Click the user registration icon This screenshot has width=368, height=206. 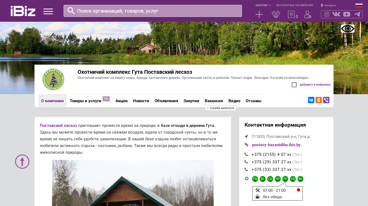pos(307,14)
